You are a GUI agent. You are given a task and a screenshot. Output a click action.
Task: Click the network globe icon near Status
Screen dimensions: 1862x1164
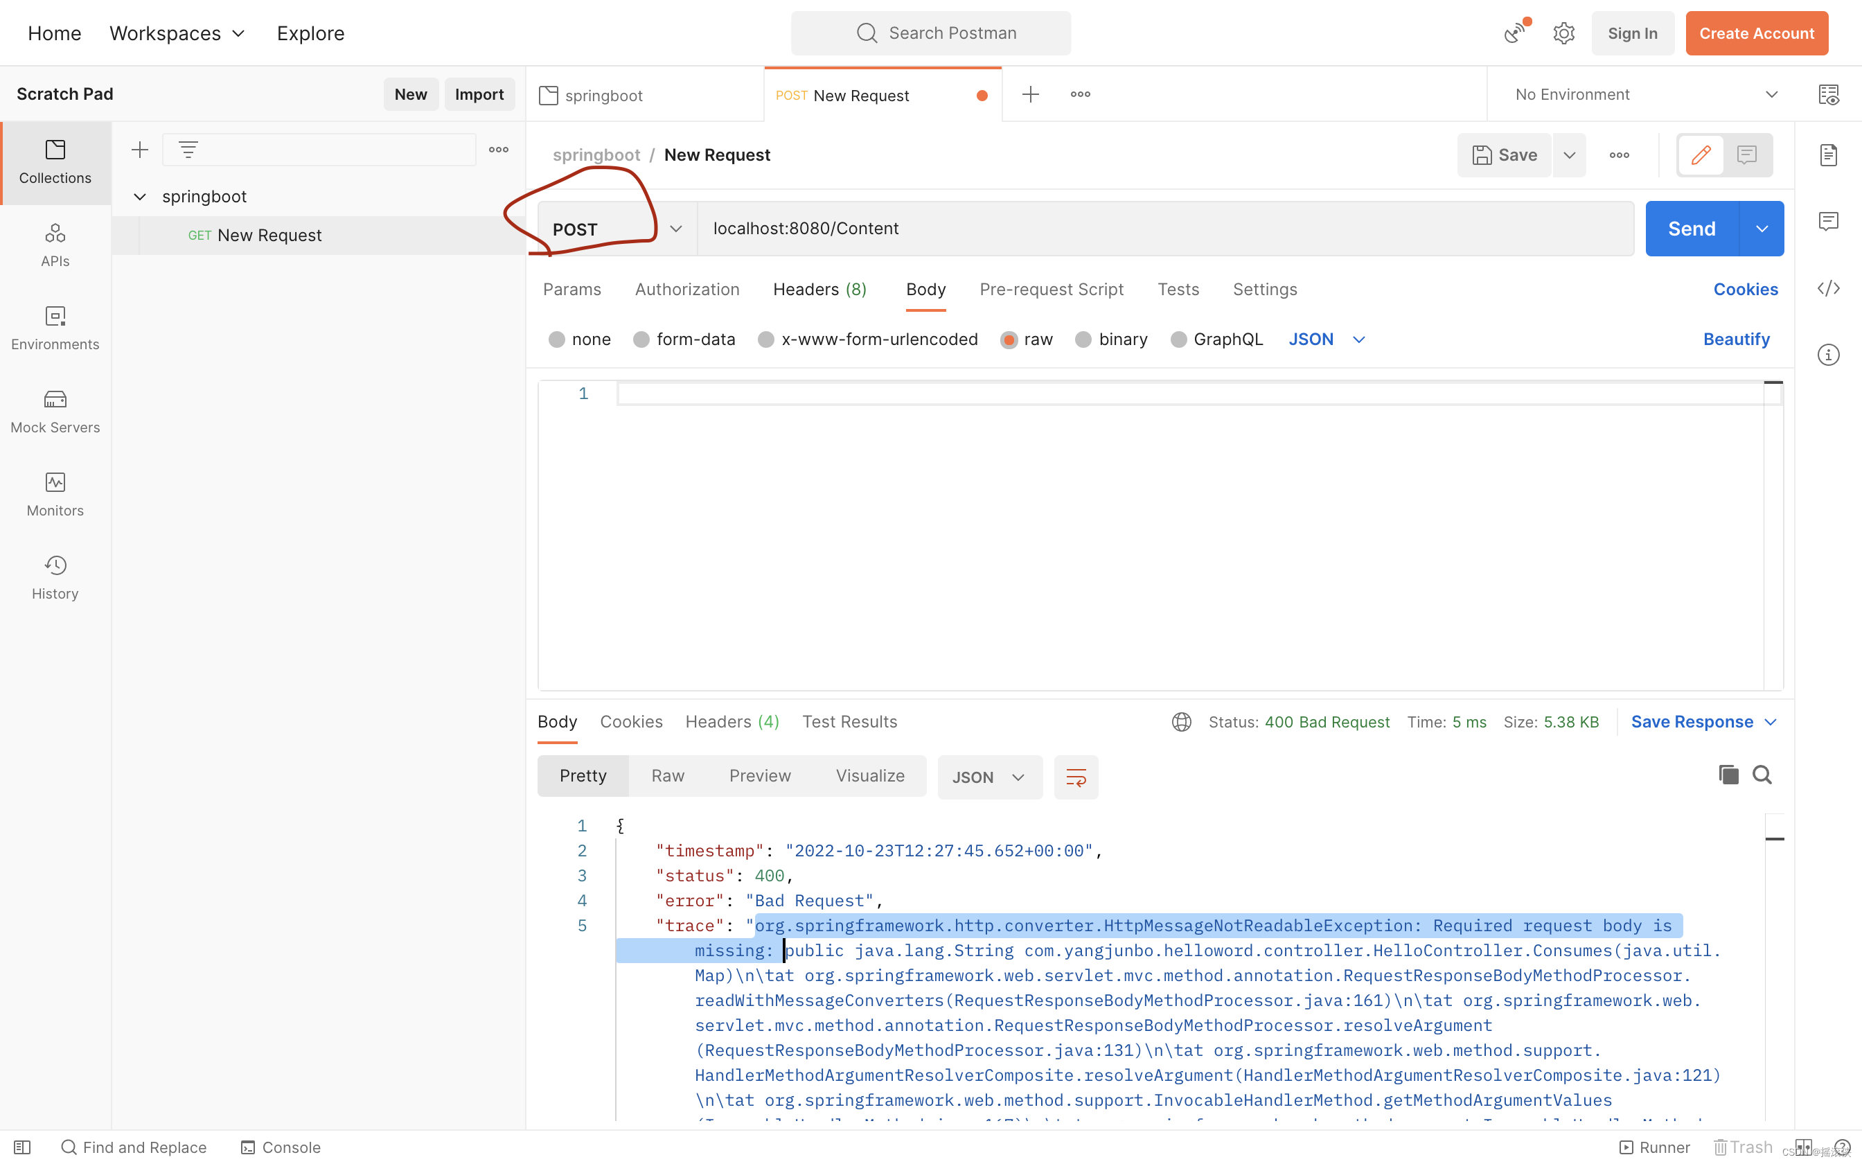[x=1181, y=721]
